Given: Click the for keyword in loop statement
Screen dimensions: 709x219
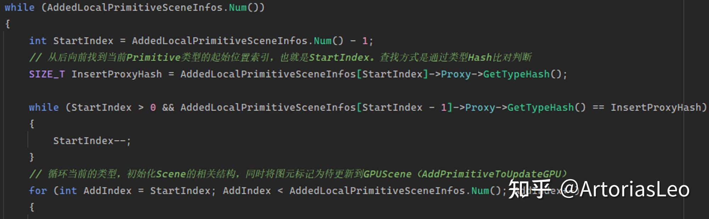Looking at the screenshot, I should 38,191.
